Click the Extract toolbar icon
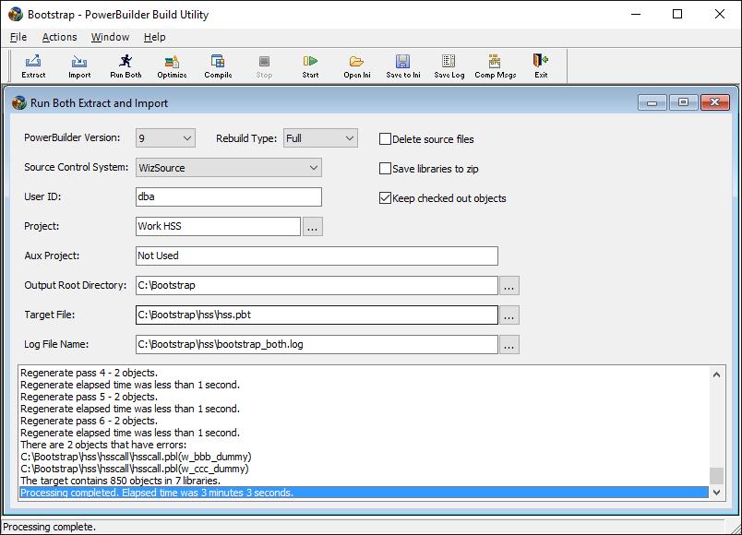The width and height of the screenshot is (742, 535). tap(33, 66)
